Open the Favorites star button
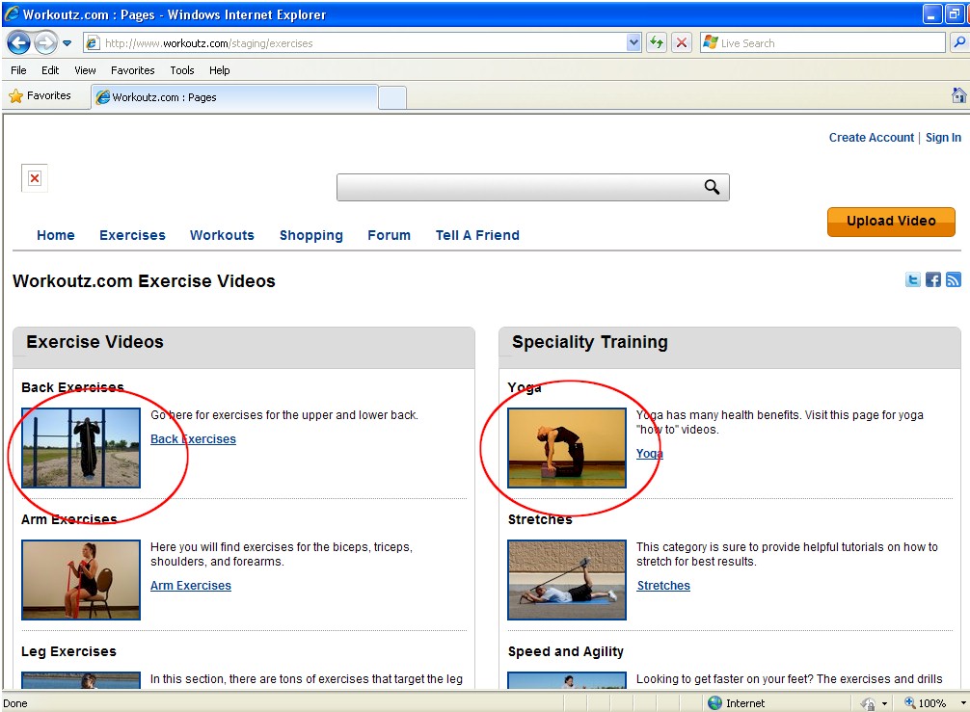The image size is (970, 712). coord(40,95)
